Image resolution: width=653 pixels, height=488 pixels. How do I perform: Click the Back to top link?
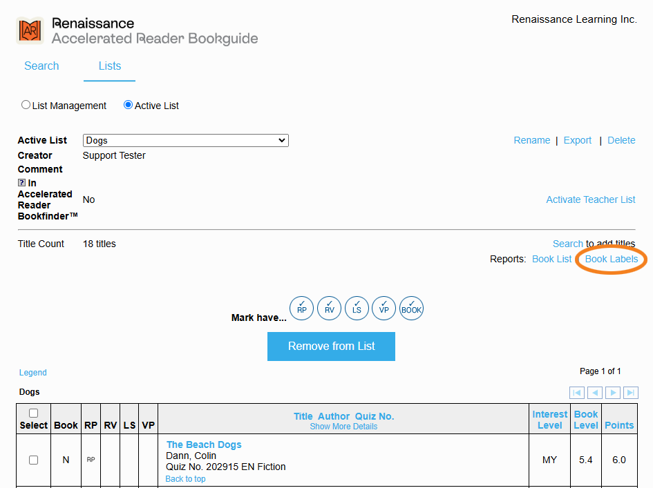[185, 479]
